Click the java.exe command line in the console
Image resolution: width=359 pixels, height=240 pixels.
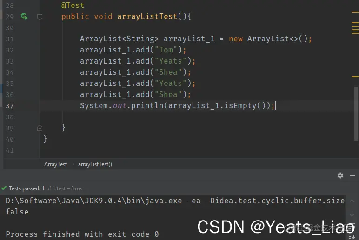point(175,201)
